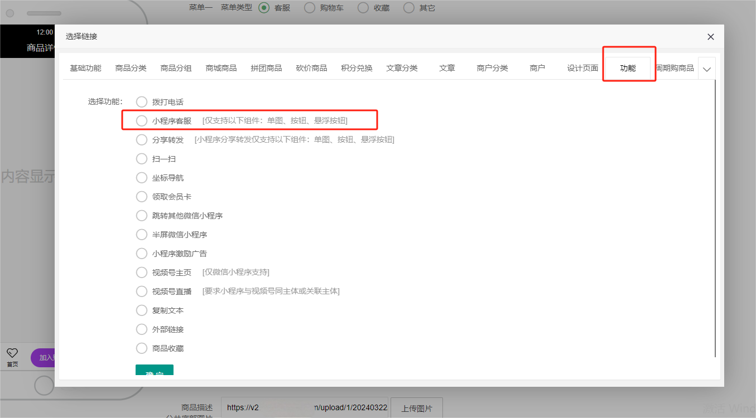Choose the 视频号直播 radio option
Image resolution: width=756 pixels, height=418 pixels.
tap(142, 291)
